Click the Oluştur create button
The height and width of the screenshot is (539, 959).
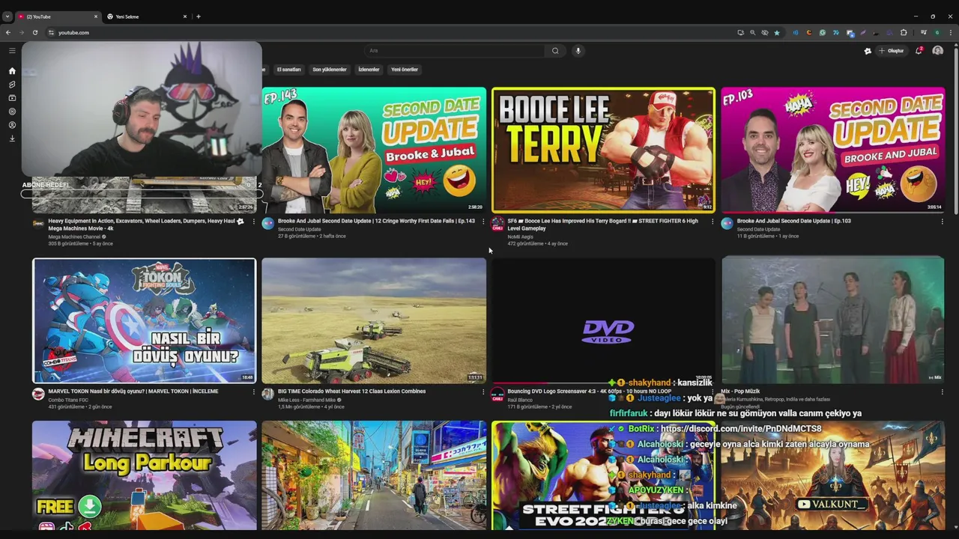coord(892,51)
